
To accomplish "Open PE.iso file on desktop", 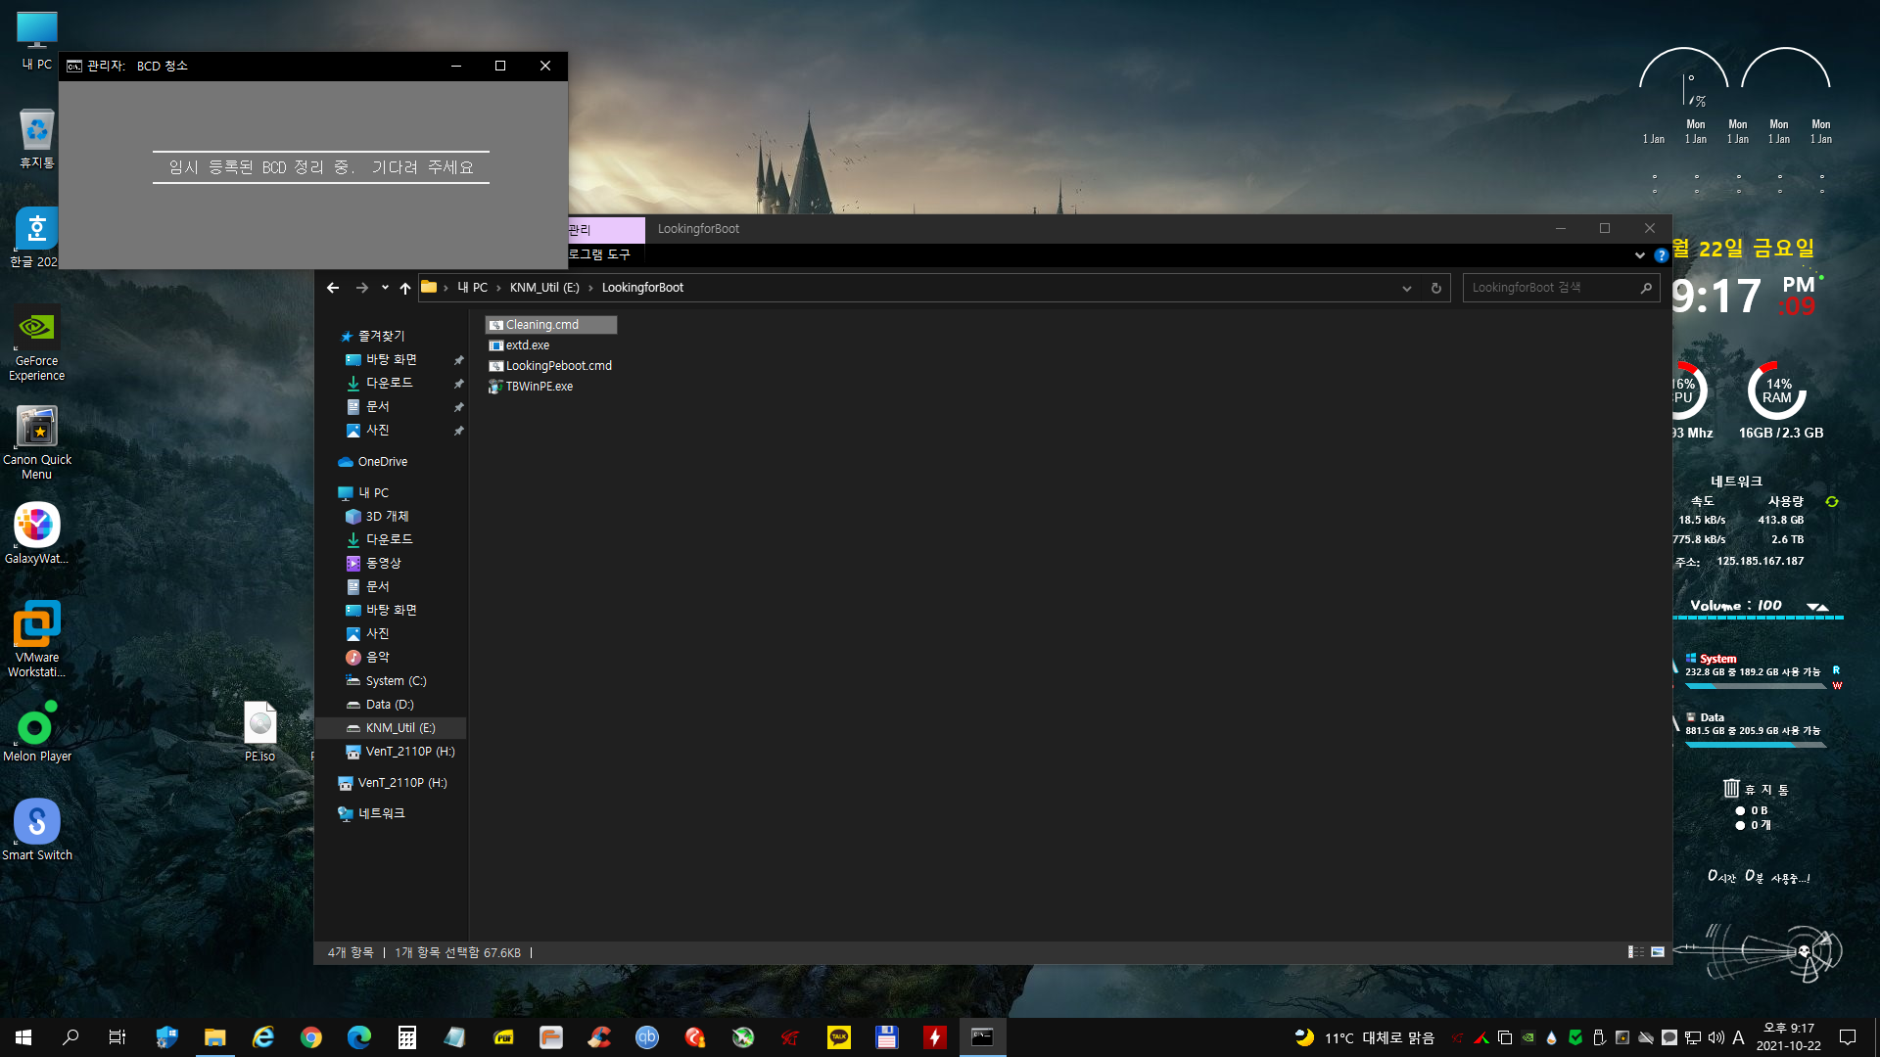I will pyautogui.click(x=260, y=732).
